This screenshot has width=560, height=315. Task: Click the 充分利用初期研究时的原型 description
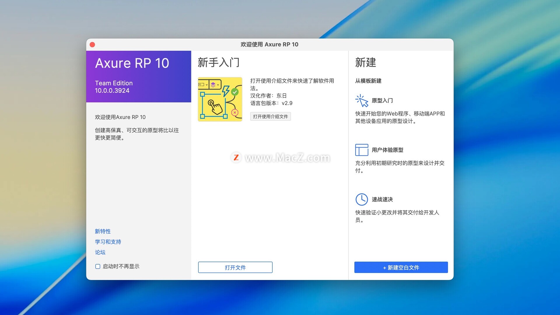pos(400,167)
